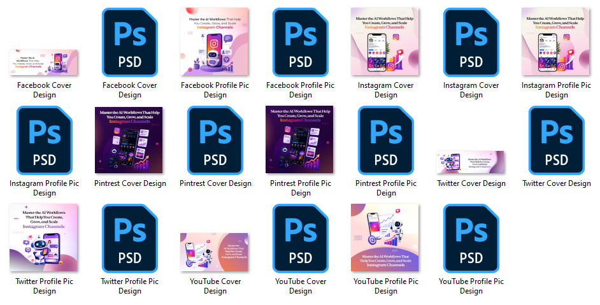Select the YouTube Cover Design image thumbnail
Viewport: 600px width, 305px height.
(214, 252)
